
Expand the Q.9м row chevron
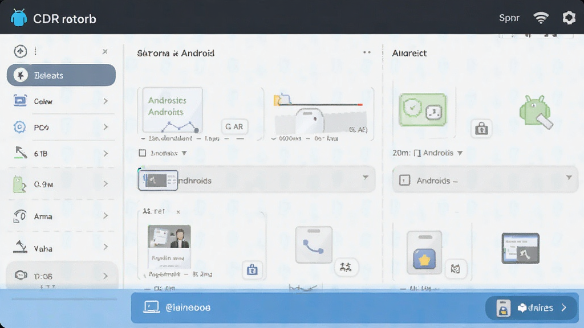click(106, 184)
